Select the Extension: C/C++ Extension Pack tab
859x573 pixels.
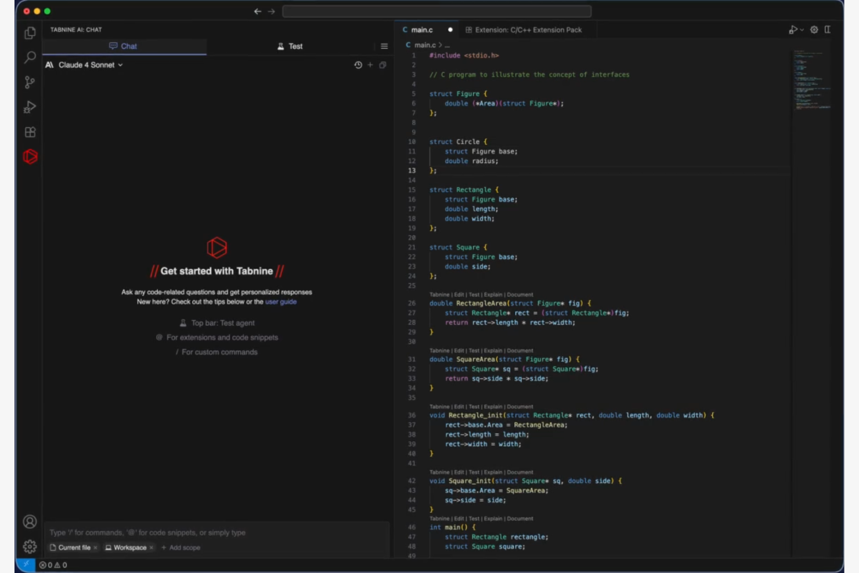click(x=525, y=30)
